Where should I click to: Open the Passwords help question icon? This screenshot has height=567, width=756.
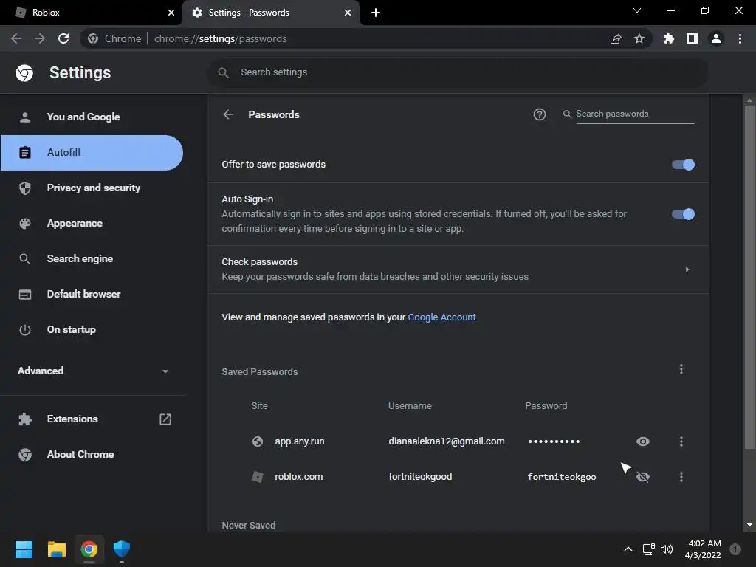pyautogui.click(x=540, y=114)
